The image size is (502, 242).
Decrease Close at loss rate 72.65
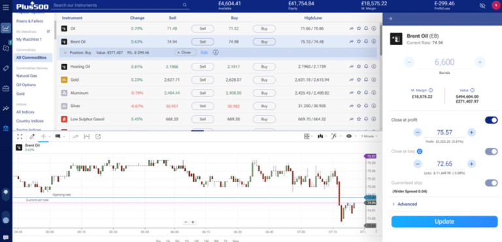[418, 164]
